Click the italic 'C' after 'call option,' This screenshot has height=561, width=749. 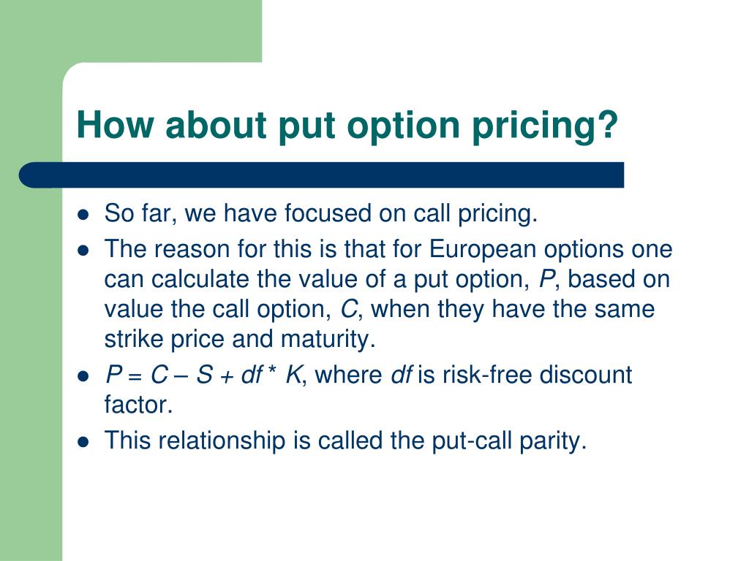coord(349,309)
